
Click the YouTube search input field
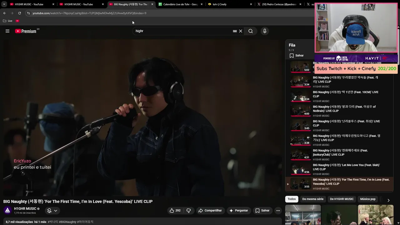[x=183, y=31]
